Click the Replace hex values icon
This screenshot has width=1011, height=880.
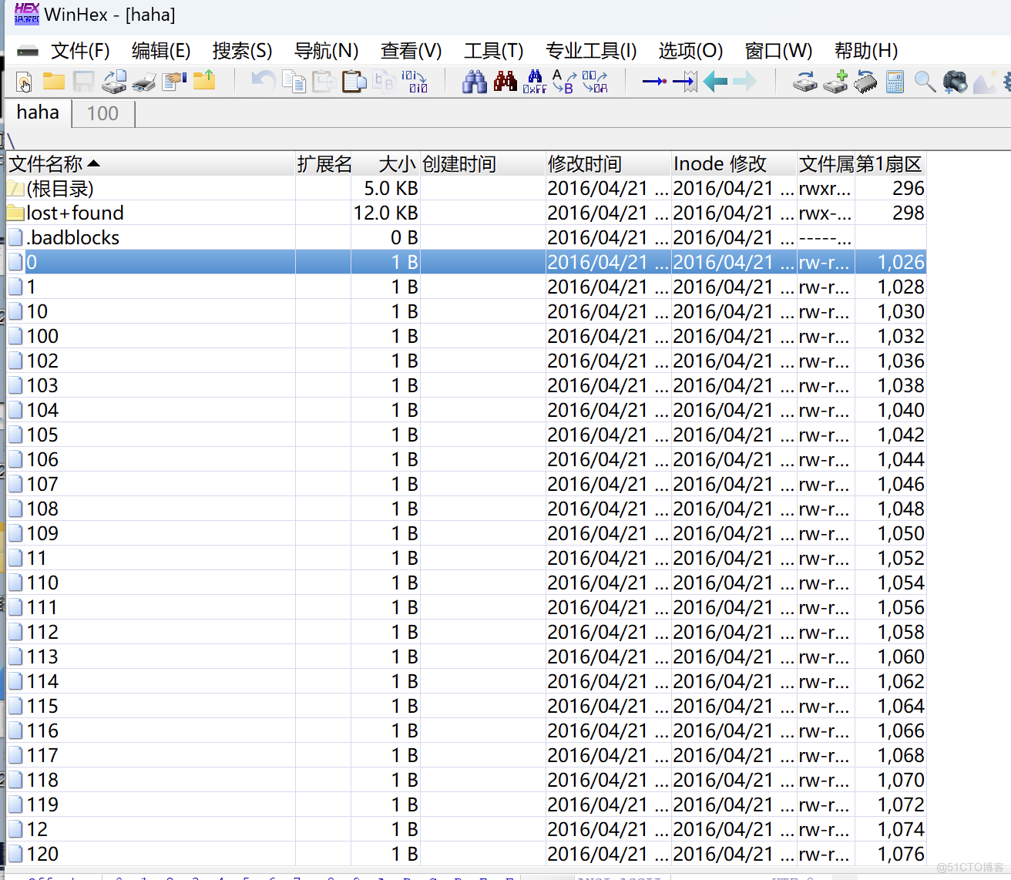pos(595,82)
